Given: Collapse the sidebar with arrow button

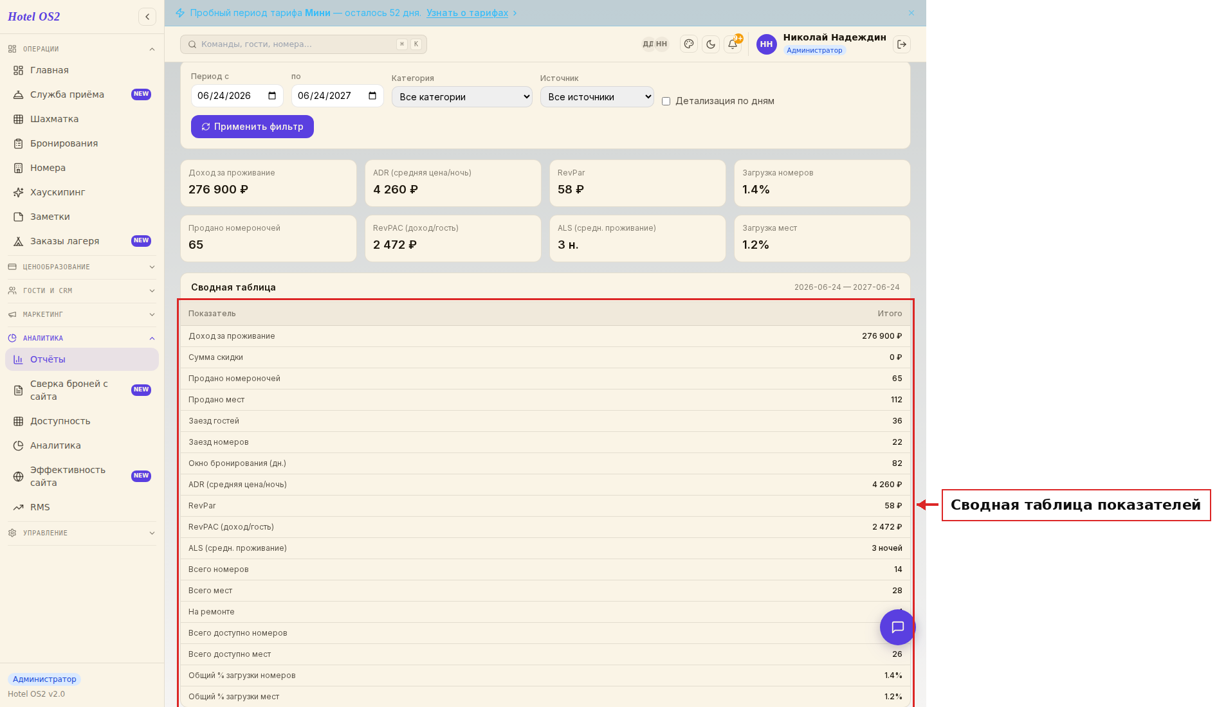Looking at the screenshot, I should click(x=147, y=17).
